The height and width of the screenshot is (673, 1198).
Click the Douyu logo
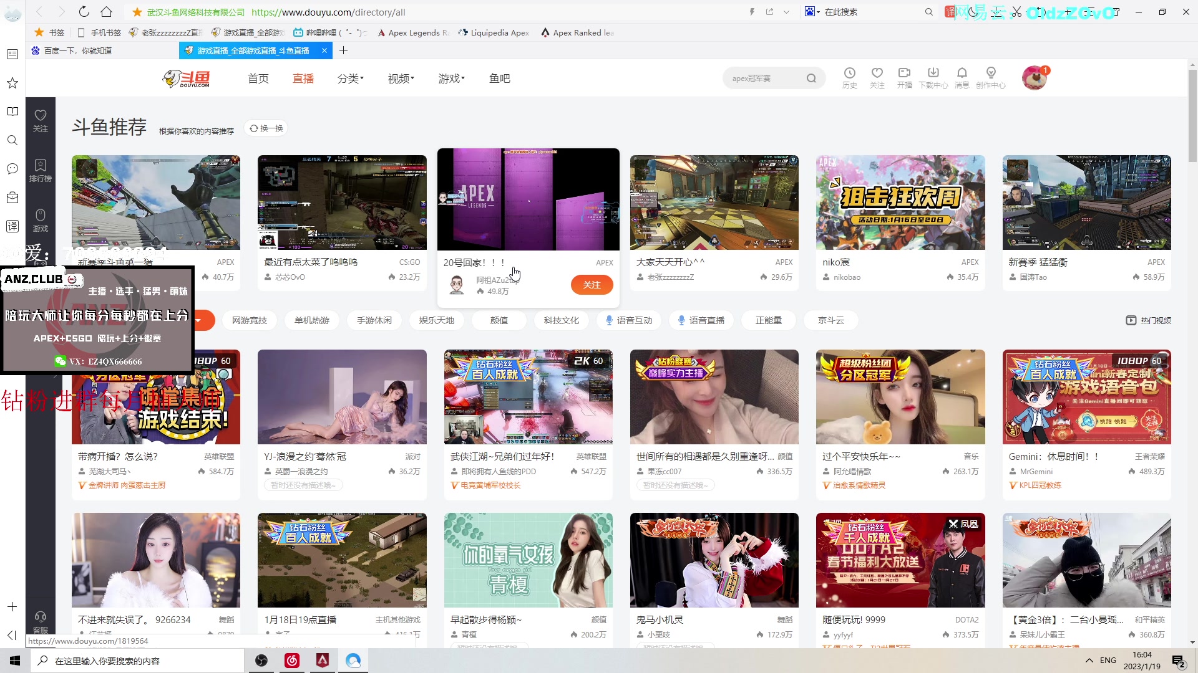pyautogui.click(x=186, y=79)
